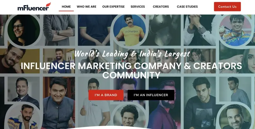Viewport: 255px width, 129px height.
Task: Choose the I'M A BRAND button
Action: pos(106,95)
